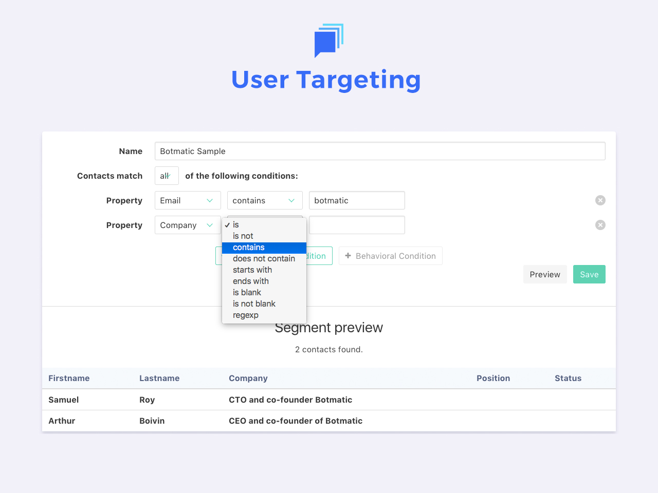
Task: Click the empty Company value input field
Action: click(357, 225)
